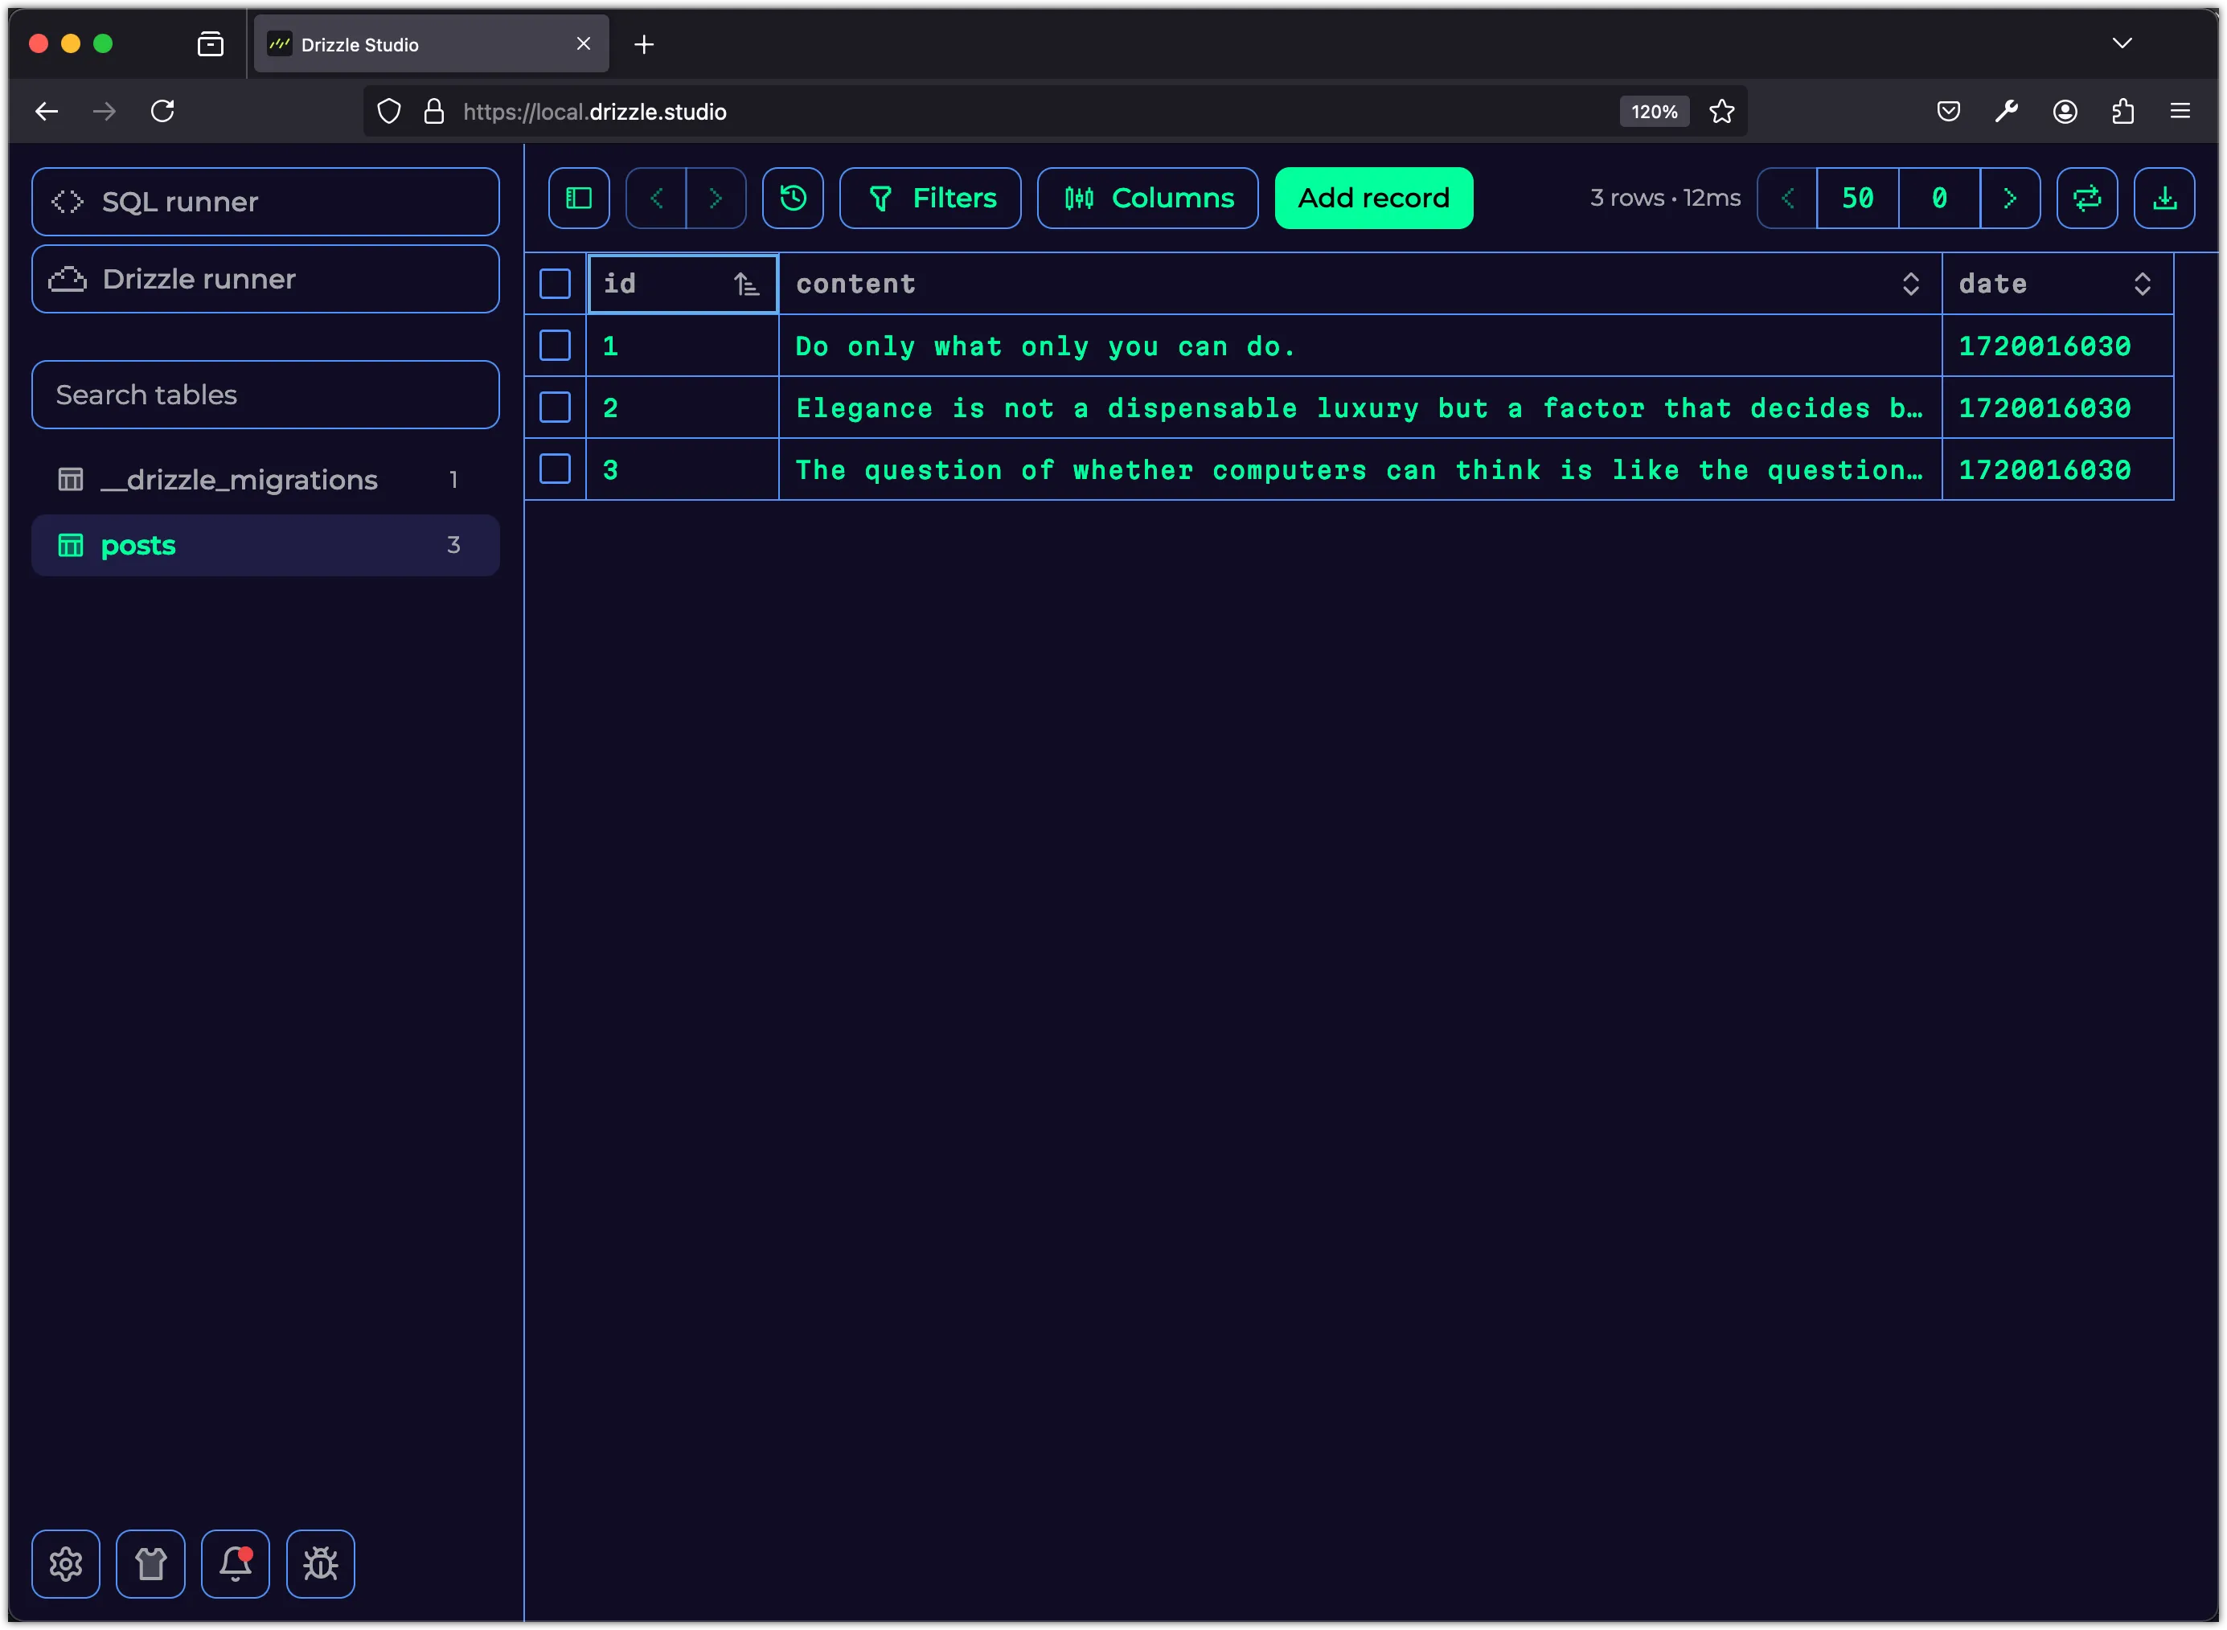Click the date cell in row 1

pos(2058,346)
